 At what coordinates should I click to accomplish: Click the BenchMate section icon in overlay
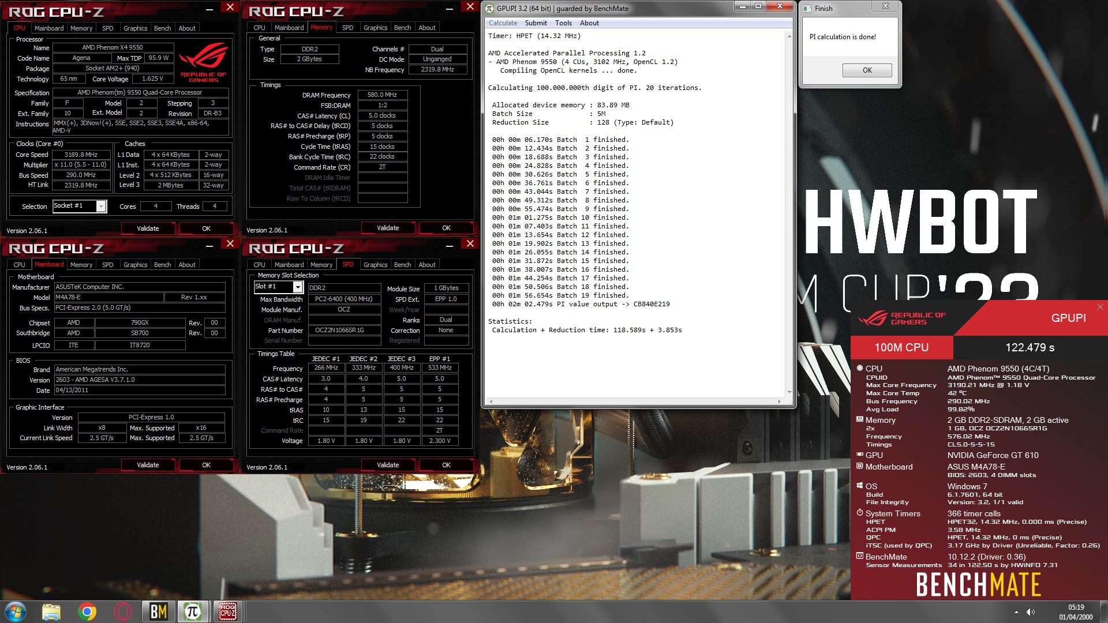[860, 556]
